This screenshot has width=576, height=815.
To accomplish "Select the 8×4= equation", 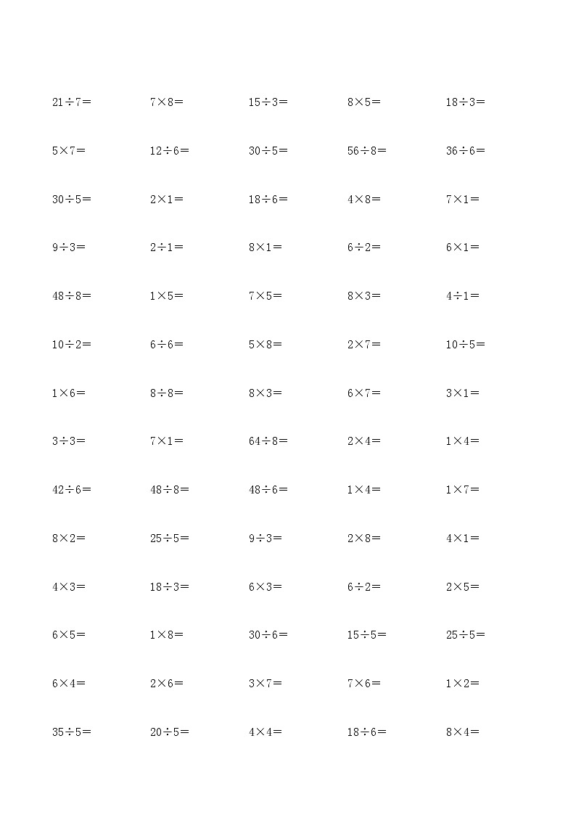I will tap(463, 732).
